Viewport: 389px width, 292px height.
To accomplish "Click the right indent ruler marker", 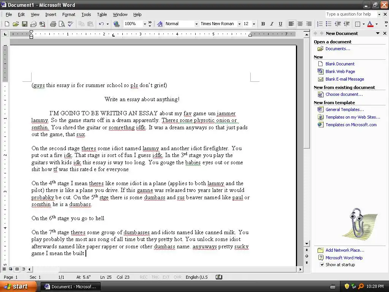I will tap(250, 35).
